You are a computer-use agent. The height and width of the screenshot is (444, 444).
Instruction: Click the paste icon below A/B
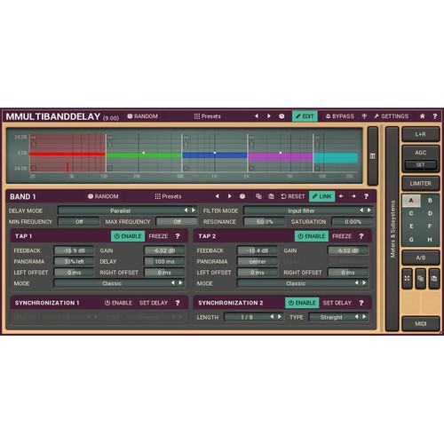434,279
